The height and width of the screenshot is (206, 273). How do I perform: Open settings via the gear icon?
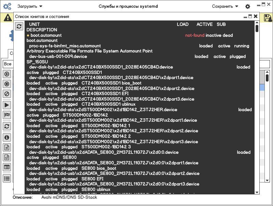248,6
